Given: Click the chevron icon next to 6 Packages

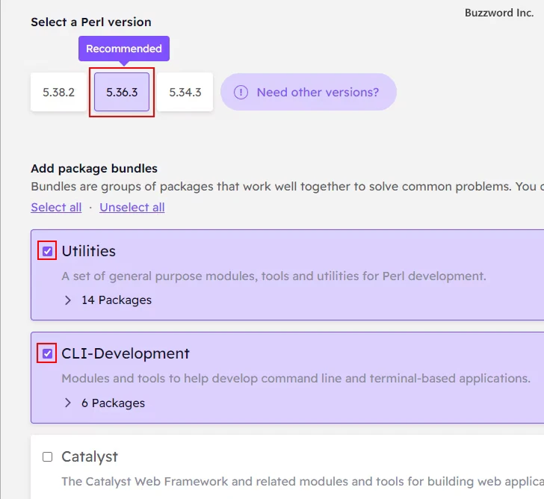Looking at the screenshot, I should point(68,403).
